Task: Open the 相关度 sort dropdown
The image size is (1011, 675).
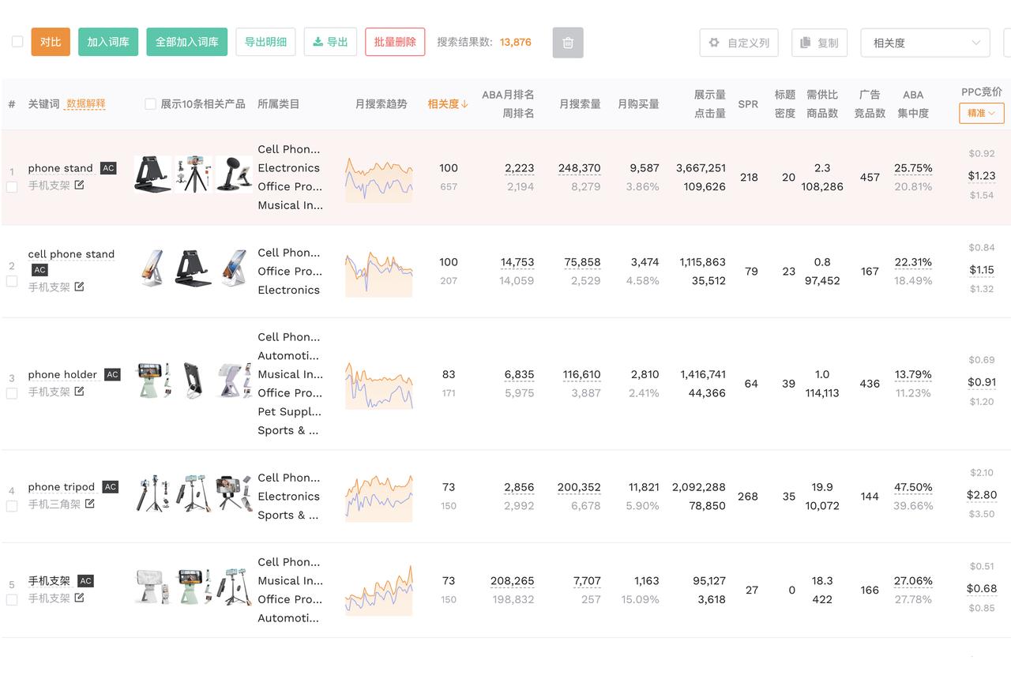Action: coord(924,43)
